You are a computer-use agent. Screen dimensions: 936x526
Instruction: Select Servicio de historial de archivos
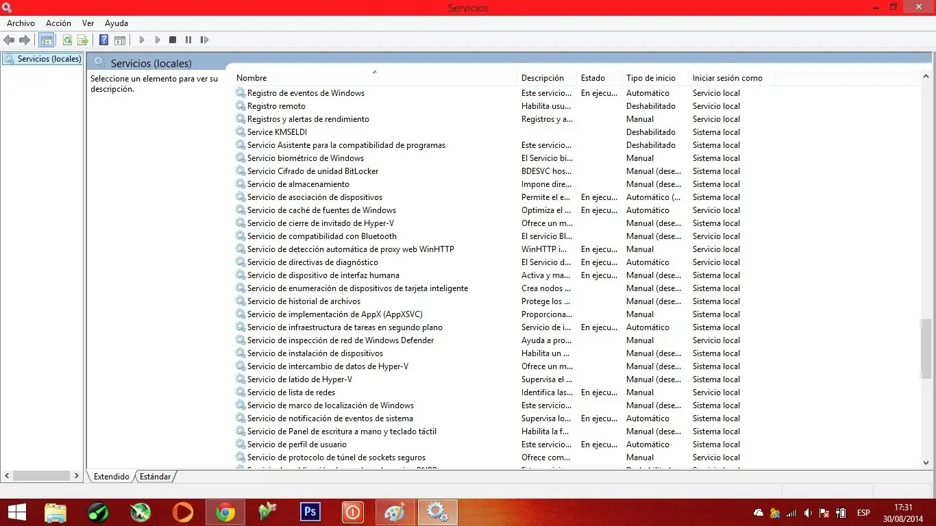click(x=304, y=301)
